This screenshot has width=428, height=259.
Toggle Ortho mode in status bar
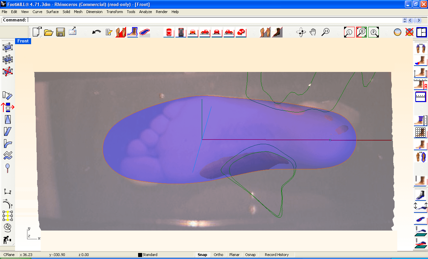pyautogui.click(x=218, y=255)
